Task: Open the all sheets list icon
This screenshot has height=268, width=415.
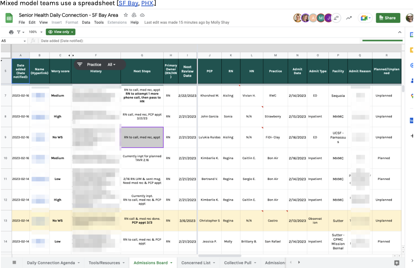Action: pyautogui.click(x=14, y=263)
